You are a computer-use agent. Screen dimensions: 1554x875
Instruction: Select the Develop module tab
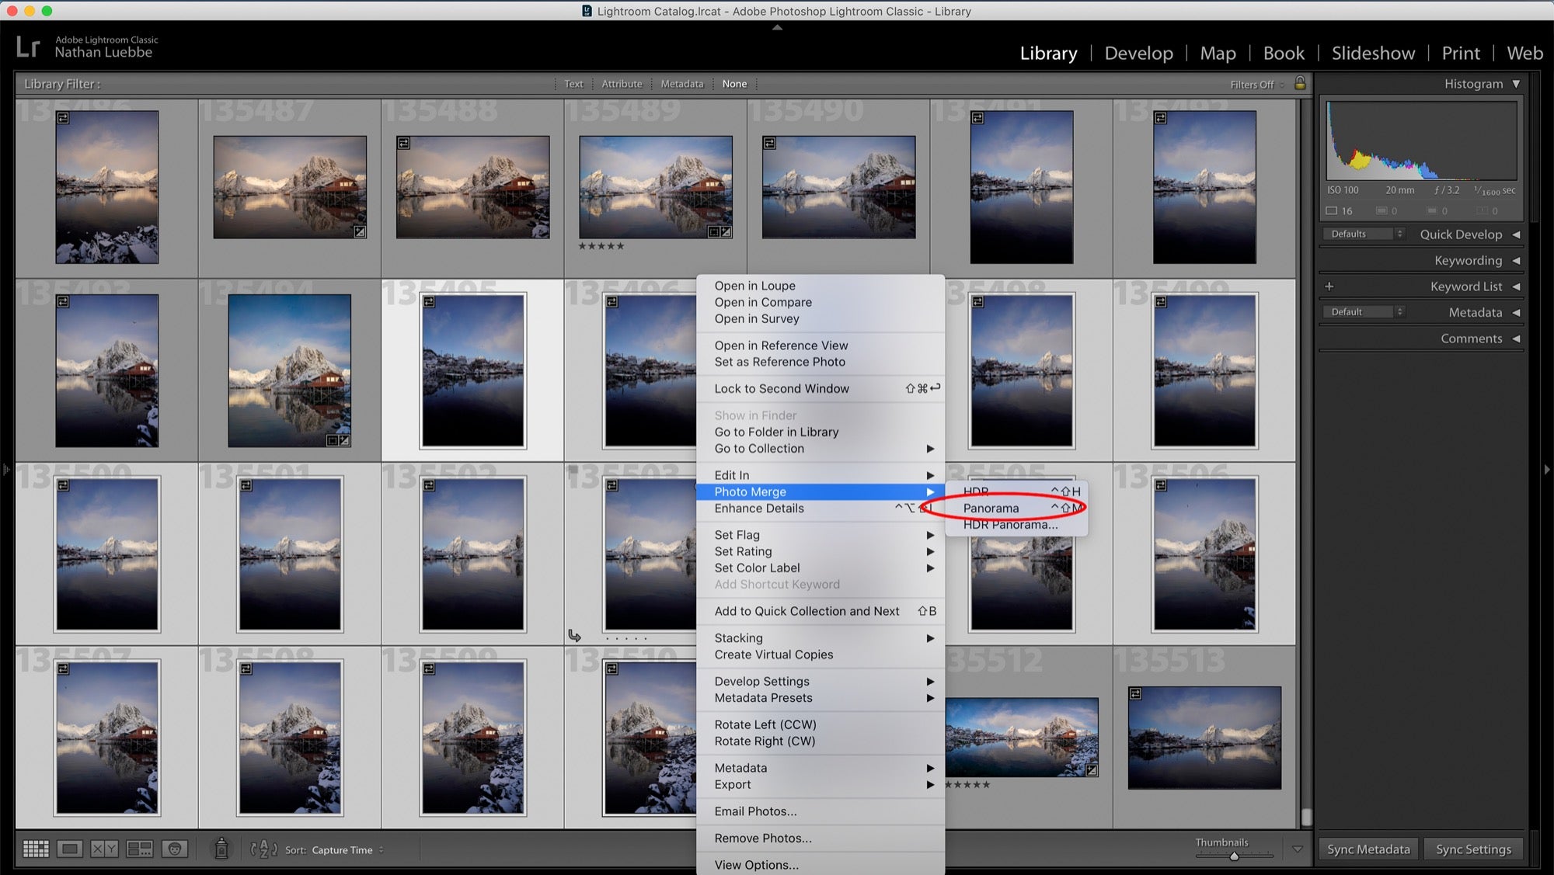pyautogui.click(x=1140, y=51)
